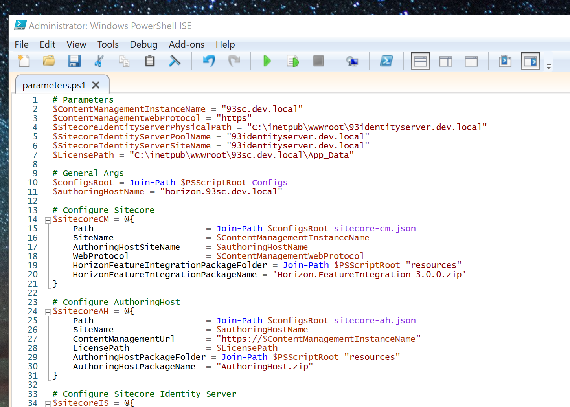570x407 pixels.
Task: Click line number 22 in the gutter
Action: tap(33, 293)
